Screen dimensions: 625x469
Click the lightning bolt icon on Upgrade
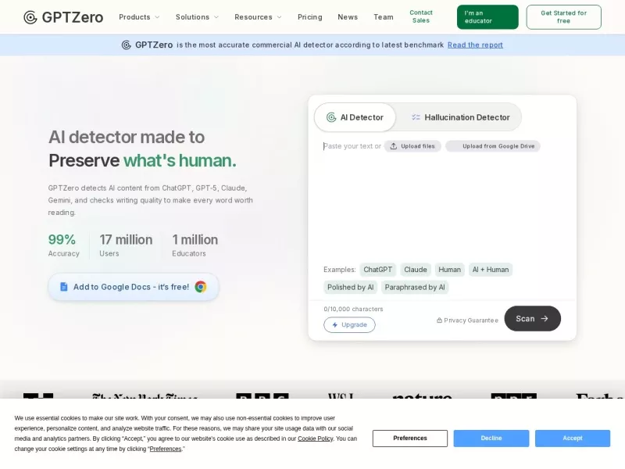click(x=335, y=325)
